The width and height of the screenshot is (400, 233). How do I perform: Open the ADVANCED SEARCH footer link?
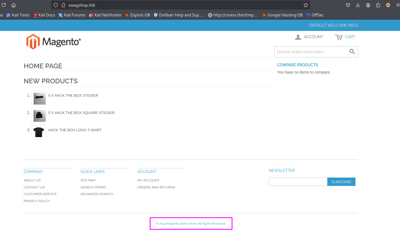pos(97,194)
